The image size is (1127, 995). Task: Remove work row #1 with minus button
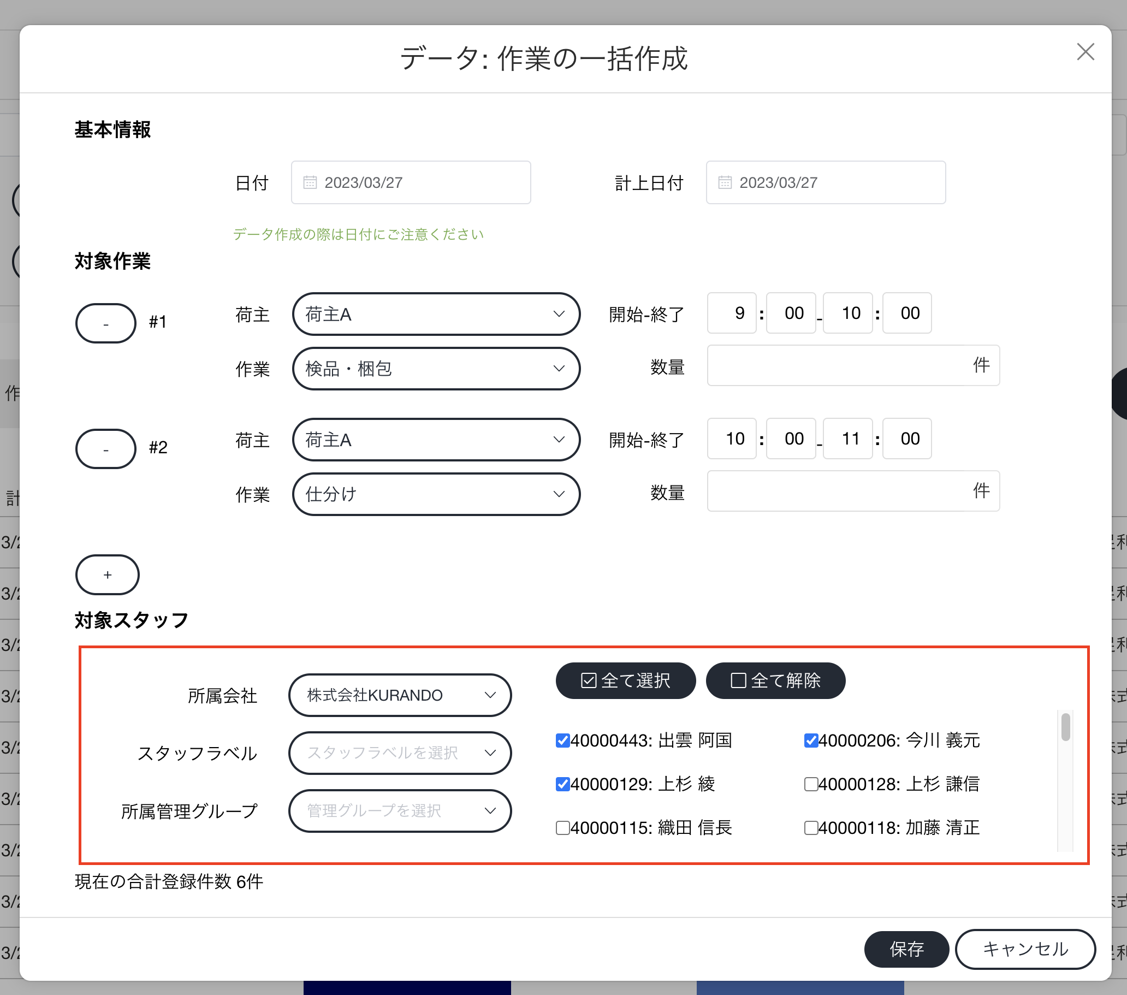point(106,323)
